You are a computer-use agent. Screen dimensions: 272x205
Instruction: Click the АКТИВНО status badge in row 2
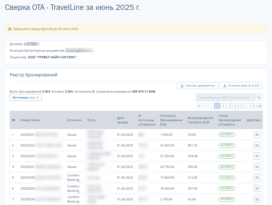tap(227, 145)
